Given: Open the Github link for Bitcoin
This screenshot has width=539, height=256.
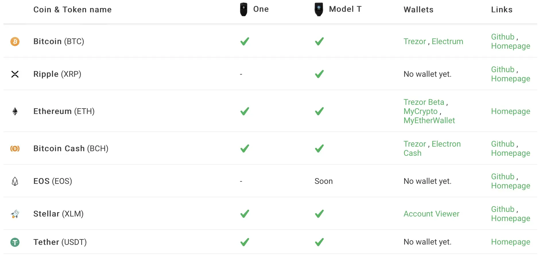Looking at the screenshot, I should [x=503, y=37].
